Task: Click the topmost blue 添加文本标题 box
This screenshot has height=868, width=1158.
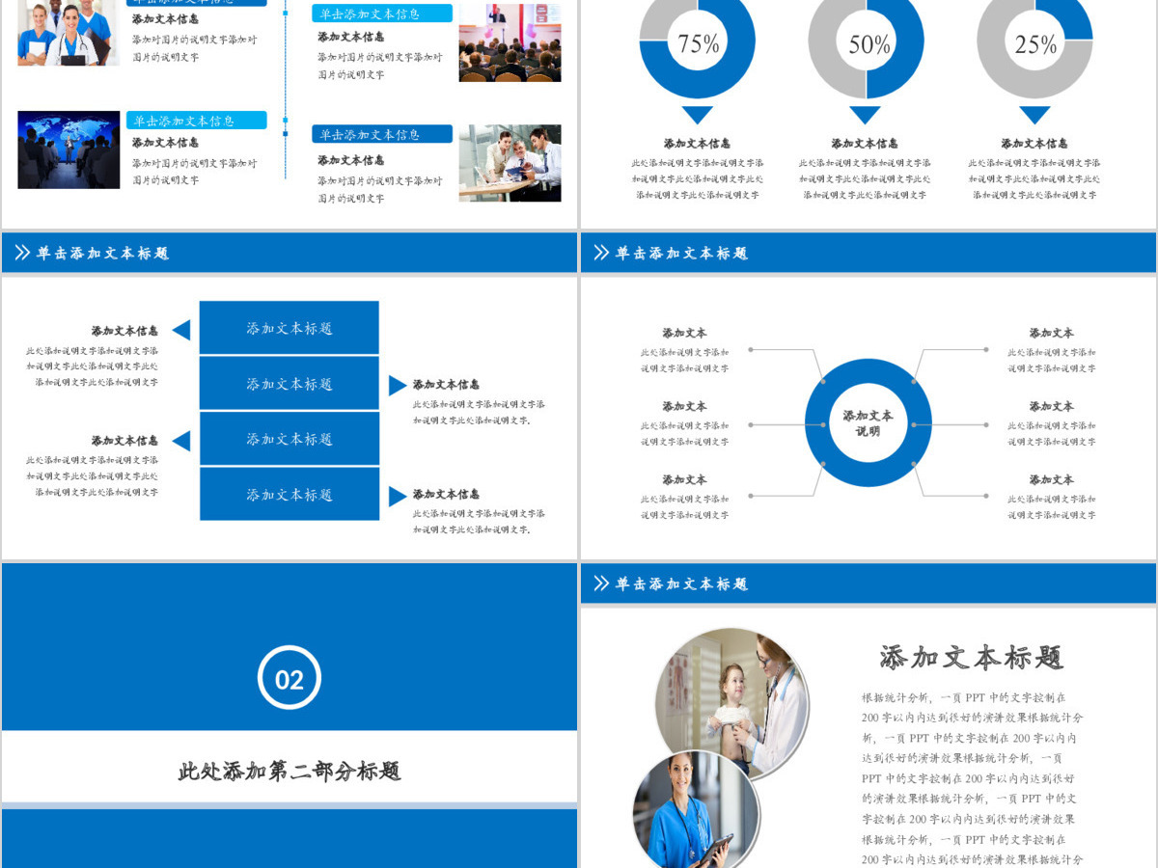Action: tap(289, 328)
